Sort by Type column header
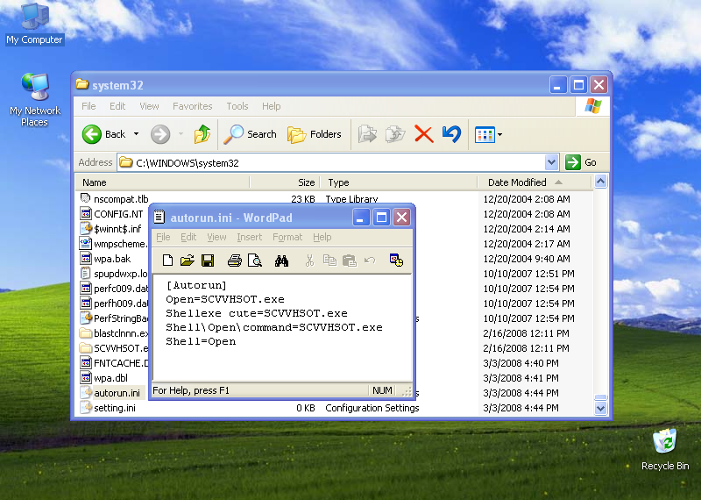Image resolution: width=701 pixels, height=500 pixels. click(x=399, y=182)
